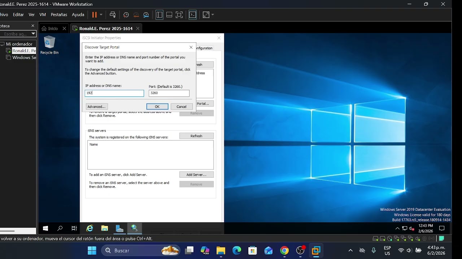Click Cancel in Discover Target Portal
Viewport: 462px width, 259px height.
coord(182,106)
